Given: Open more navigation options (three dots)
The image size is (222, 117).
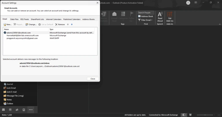Looking at the screenshot, I should pyautogui.click(x=31, y=110).
